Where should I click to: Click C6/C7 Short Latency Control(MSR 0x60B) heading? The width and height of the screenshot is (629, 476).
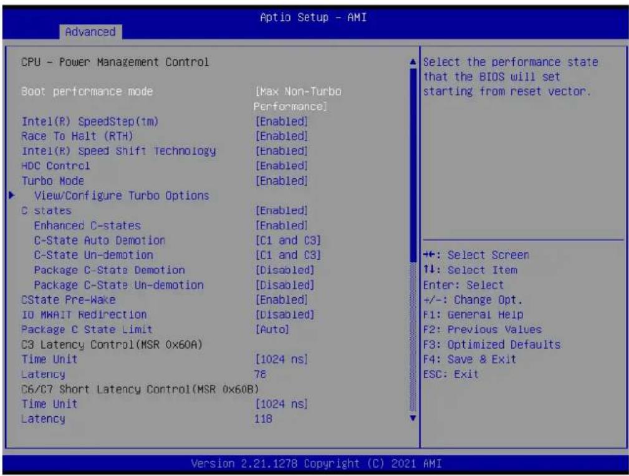click(x=140, y=389)
